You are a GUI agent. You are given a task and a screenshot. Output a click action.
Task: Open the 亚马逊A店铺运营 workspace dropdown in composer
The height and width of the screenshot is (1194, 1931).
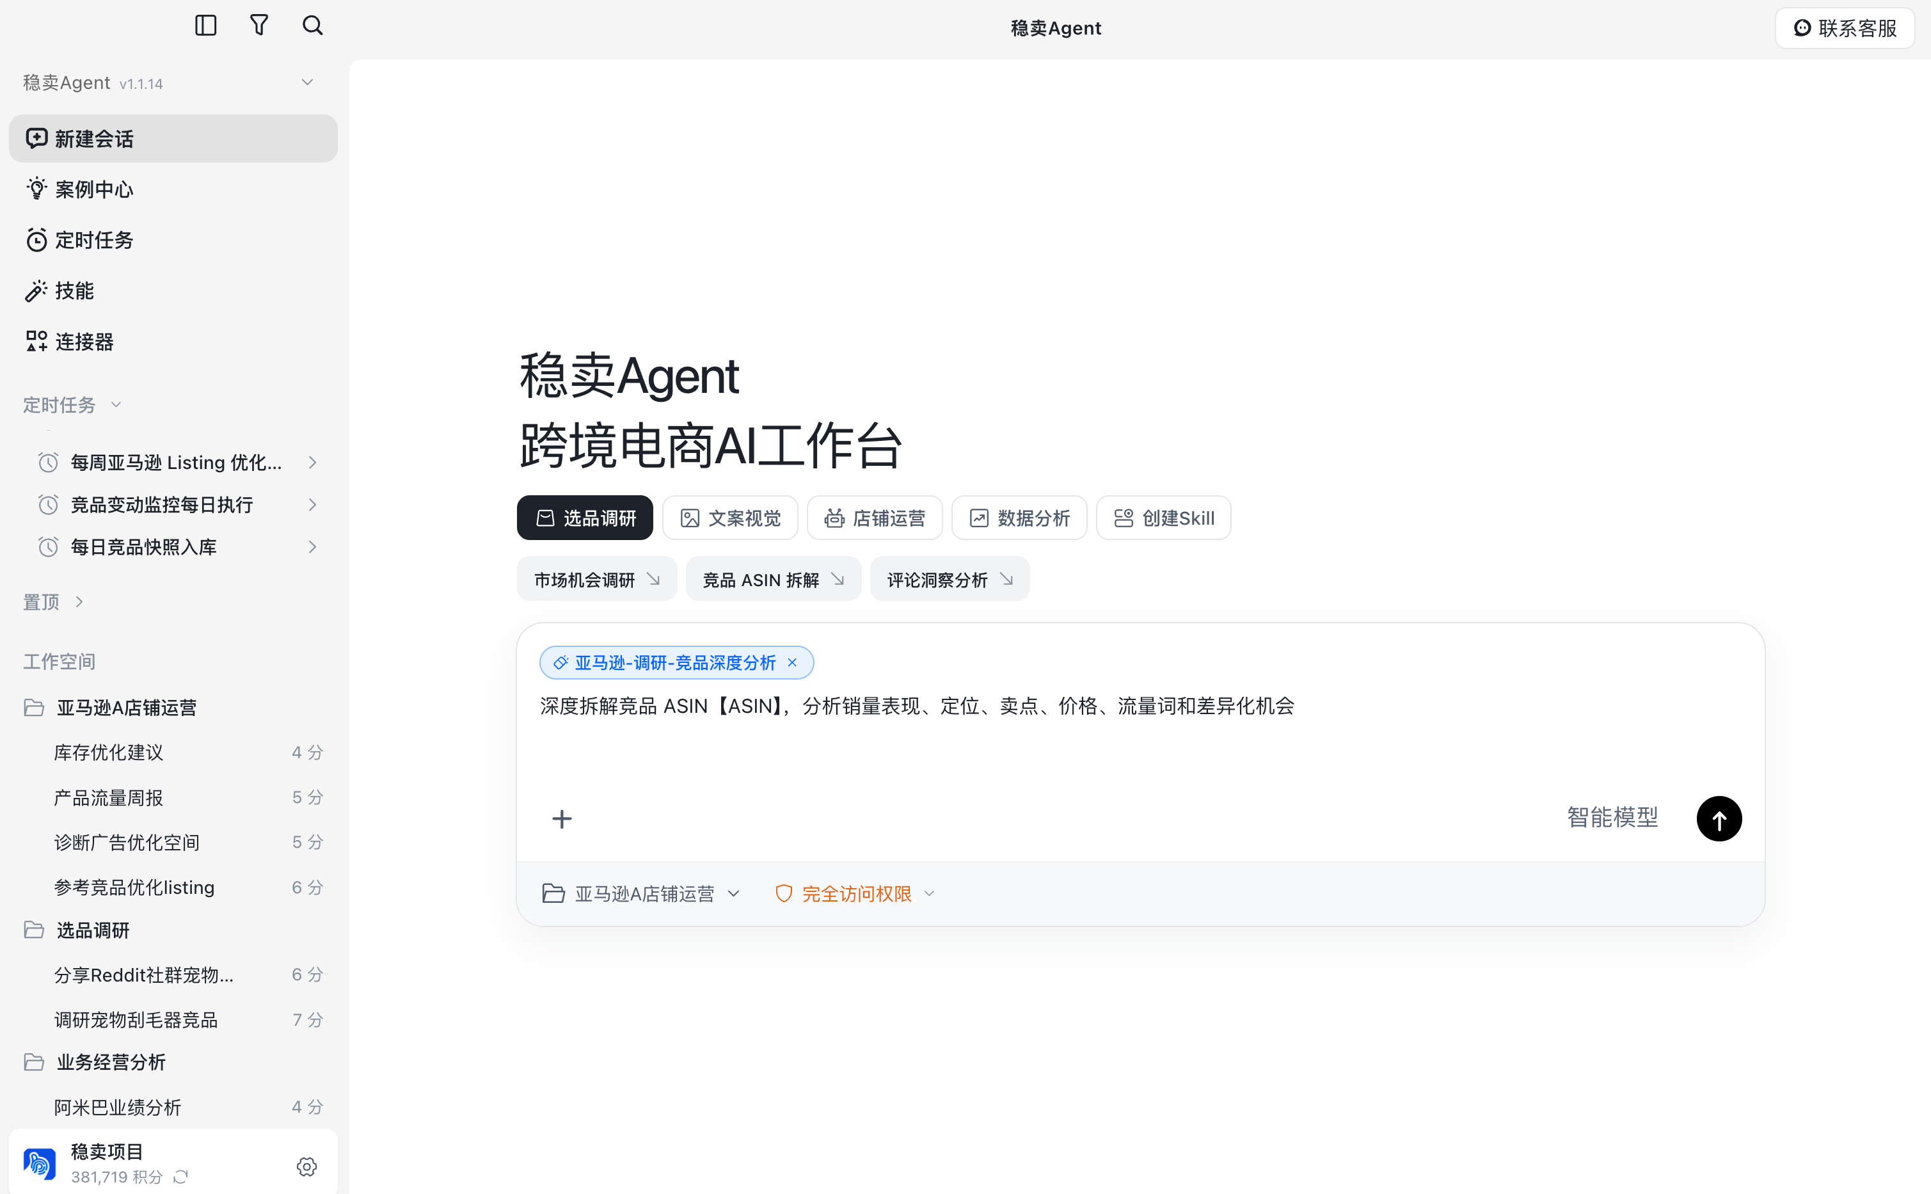point(641,894)
